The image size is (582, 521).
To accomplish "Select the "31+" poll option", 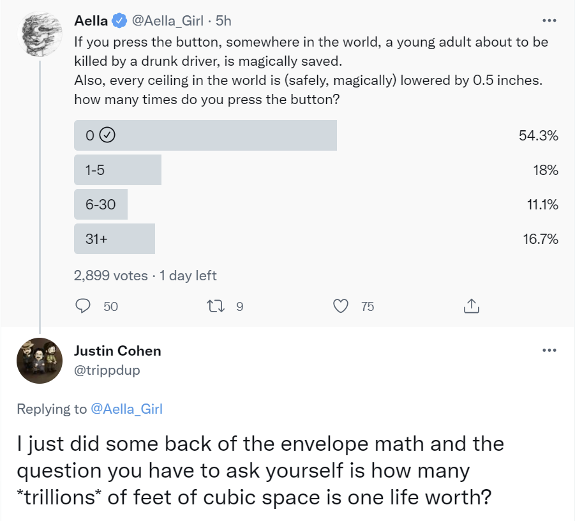I will tap(115, 239).
